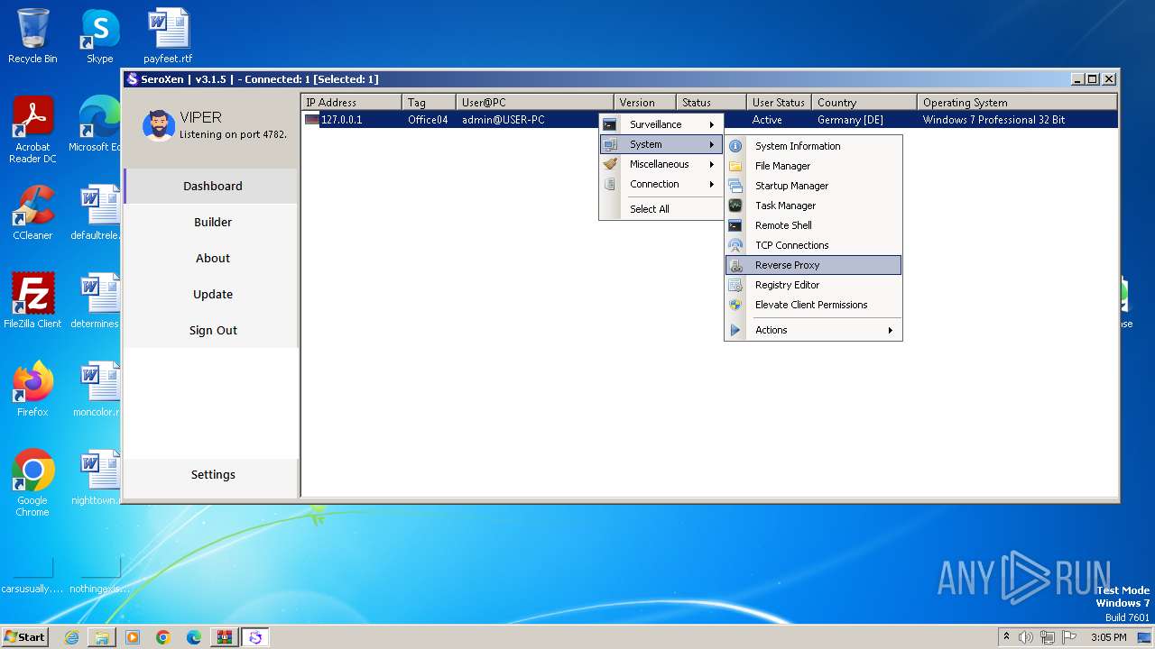Go to Dashboard in sidebar
The height and width of the screenshot is (649, 1155).
click(x=212, y=186)
